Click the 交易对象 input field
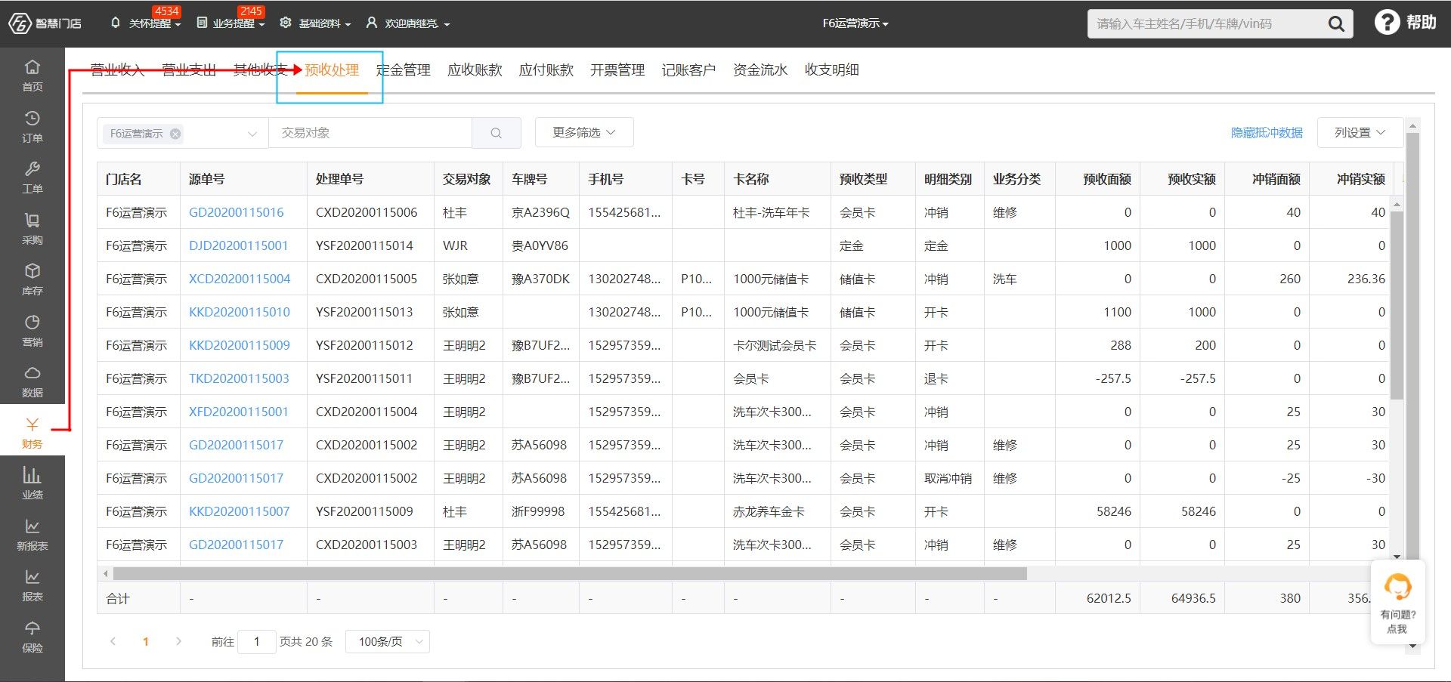The width and height of the screenshot is (1451, 682). tap(370, 133)
